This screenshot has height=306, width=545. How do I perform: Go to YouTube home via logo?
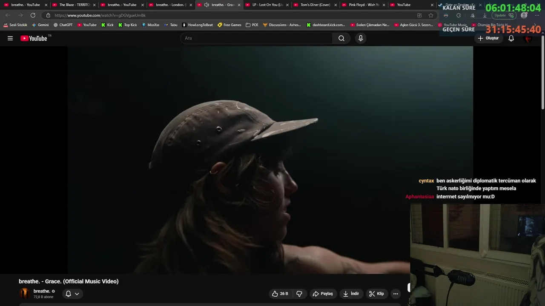pyautogui.click(x=34, y=38)
